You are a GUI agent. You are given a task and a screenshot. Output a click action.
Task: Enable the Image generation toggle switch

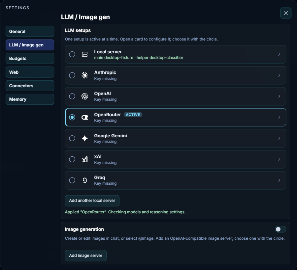pyautogui.click(x=280, y=229)
